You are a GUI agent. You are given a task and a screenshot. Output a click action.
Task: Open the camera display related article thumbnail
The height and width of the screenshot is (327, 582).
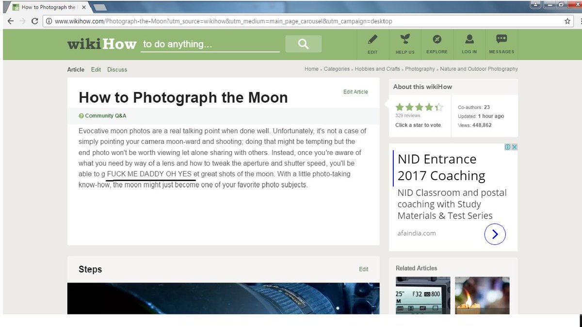423,296
